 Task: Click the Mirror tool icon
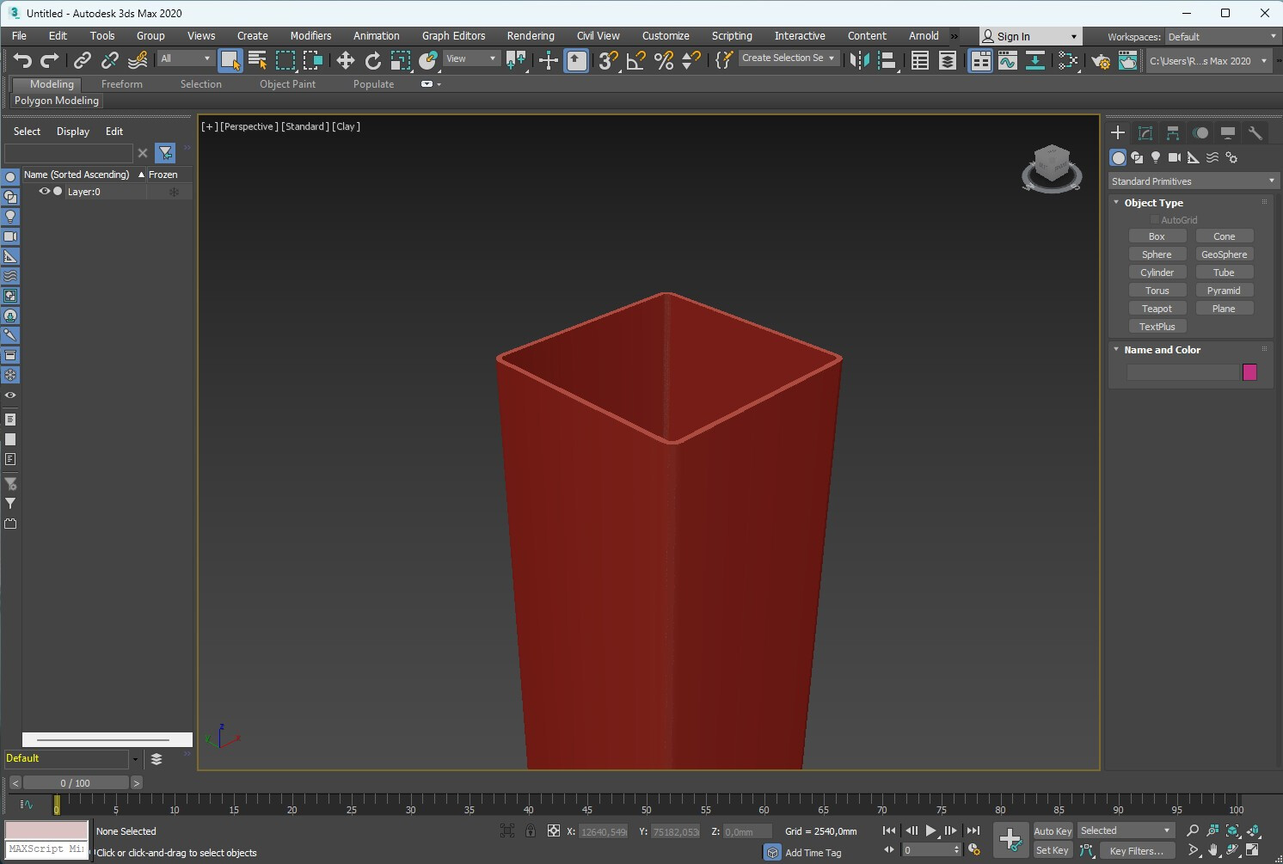[x=859, y=59]
